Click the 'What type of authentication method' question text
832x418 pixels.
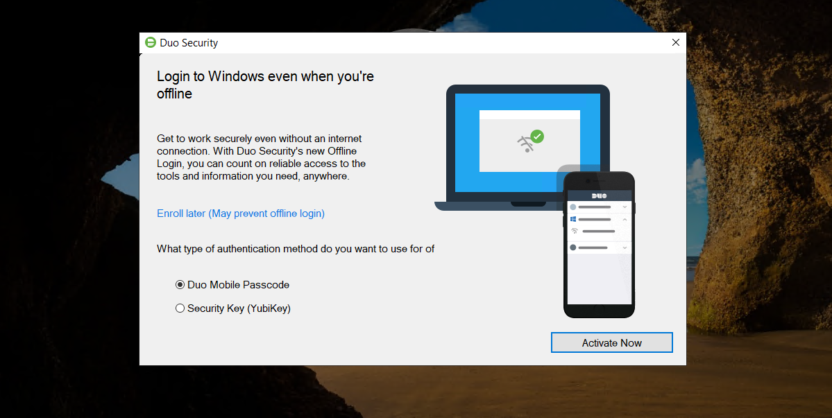click(296, 248)
